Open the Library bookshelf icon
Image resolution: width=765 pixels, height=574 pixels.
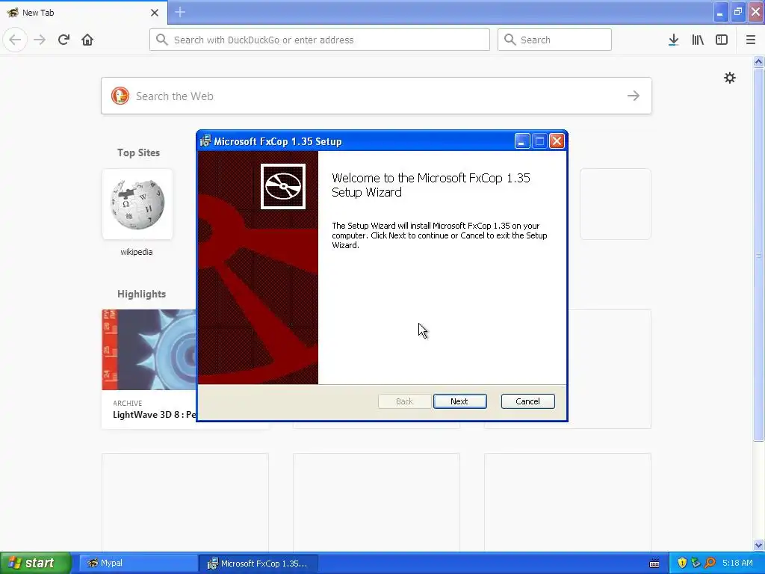pos(698,40)
